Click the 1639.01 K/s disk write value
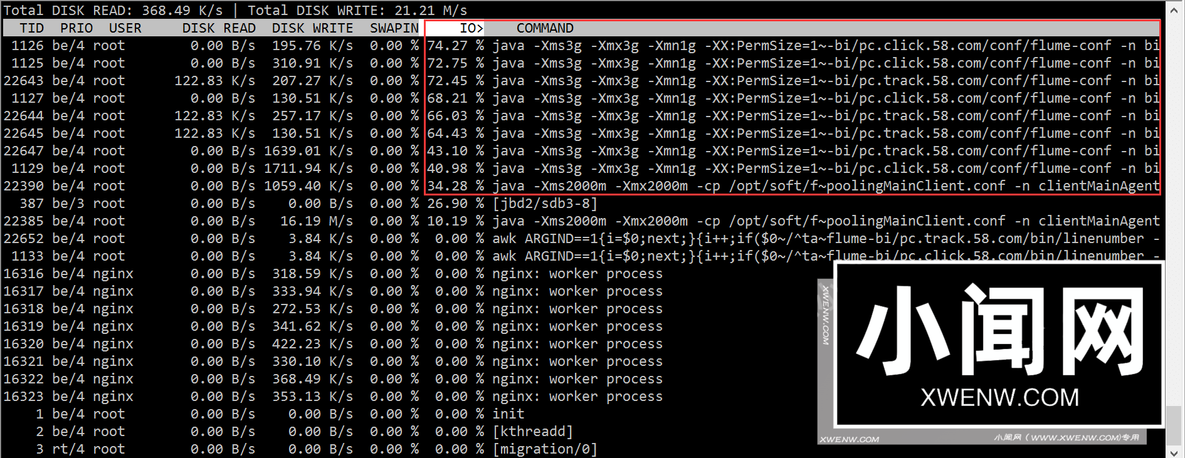This screenshot has width=1185, height=458. pos(308,151)
